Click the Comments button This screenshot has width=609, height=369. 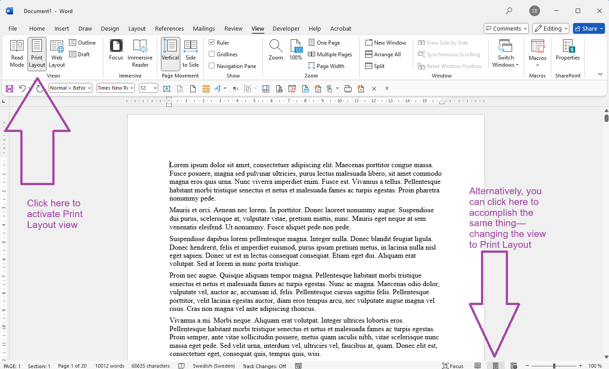click(506, 28)
